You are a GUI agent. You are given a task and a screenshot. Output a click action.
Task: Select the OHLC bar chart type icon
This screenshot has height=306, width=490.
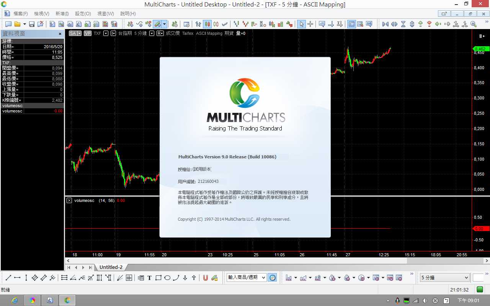(x=198, y=24)
